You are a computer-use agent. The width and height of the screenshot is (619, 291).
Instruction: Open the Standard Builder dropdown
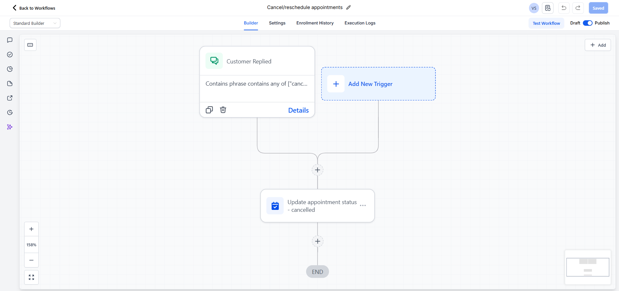point(35,23)
